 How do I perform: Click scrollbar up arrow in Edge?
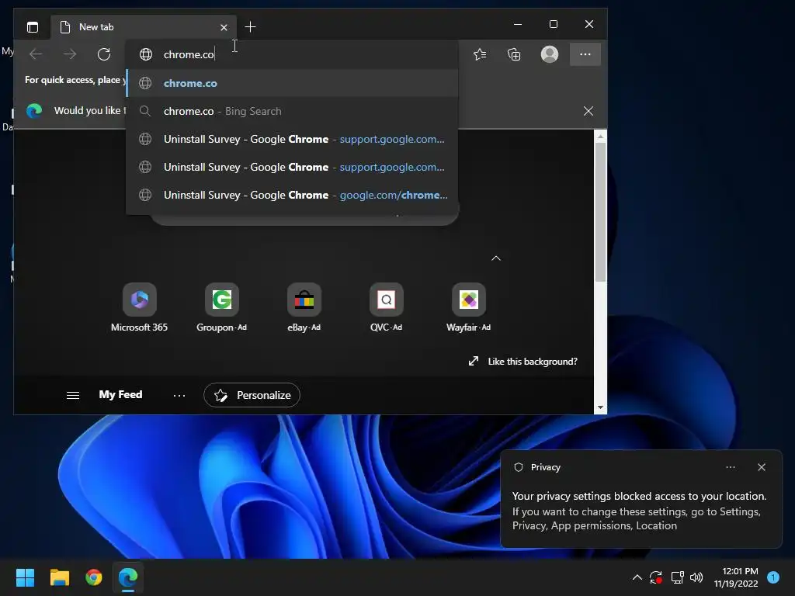click(x=600, y=137)
